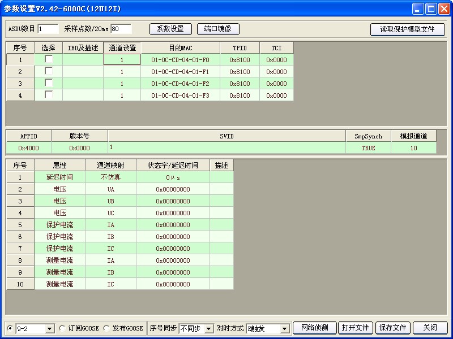Screen dimensions: 453x339
Task: Select the 订阅GOOSE radio button
Action: (x=62, y=328)
